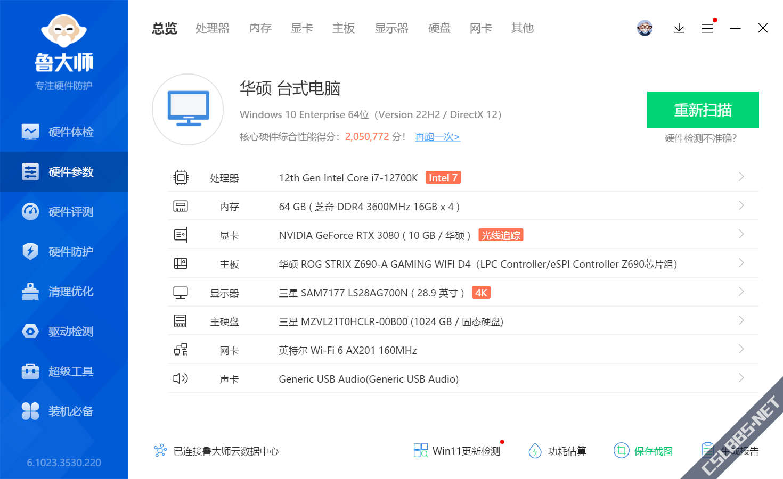Click the processor chip icon
The width and height of the screenshot is (783, 479).
(x=181, y=177)
